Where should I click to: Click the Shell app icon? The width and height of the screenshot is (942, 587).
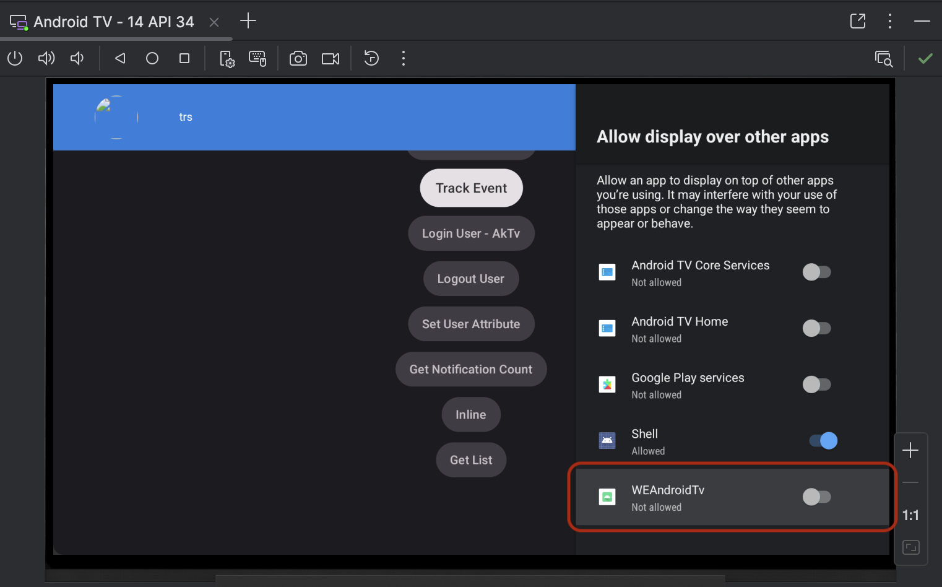tap(607, 441)
